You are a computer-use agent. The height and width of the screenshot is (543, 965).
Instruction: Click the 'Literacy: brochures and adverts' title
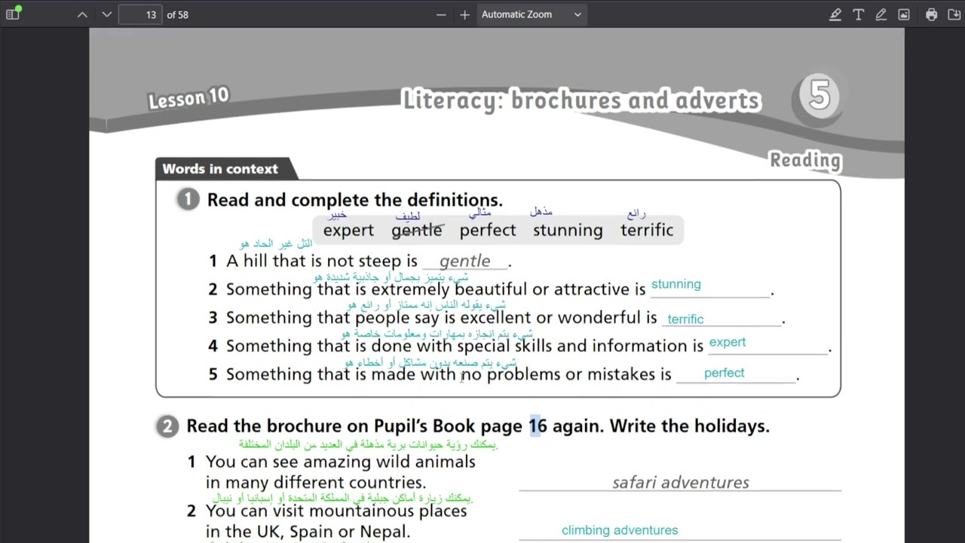581,100
